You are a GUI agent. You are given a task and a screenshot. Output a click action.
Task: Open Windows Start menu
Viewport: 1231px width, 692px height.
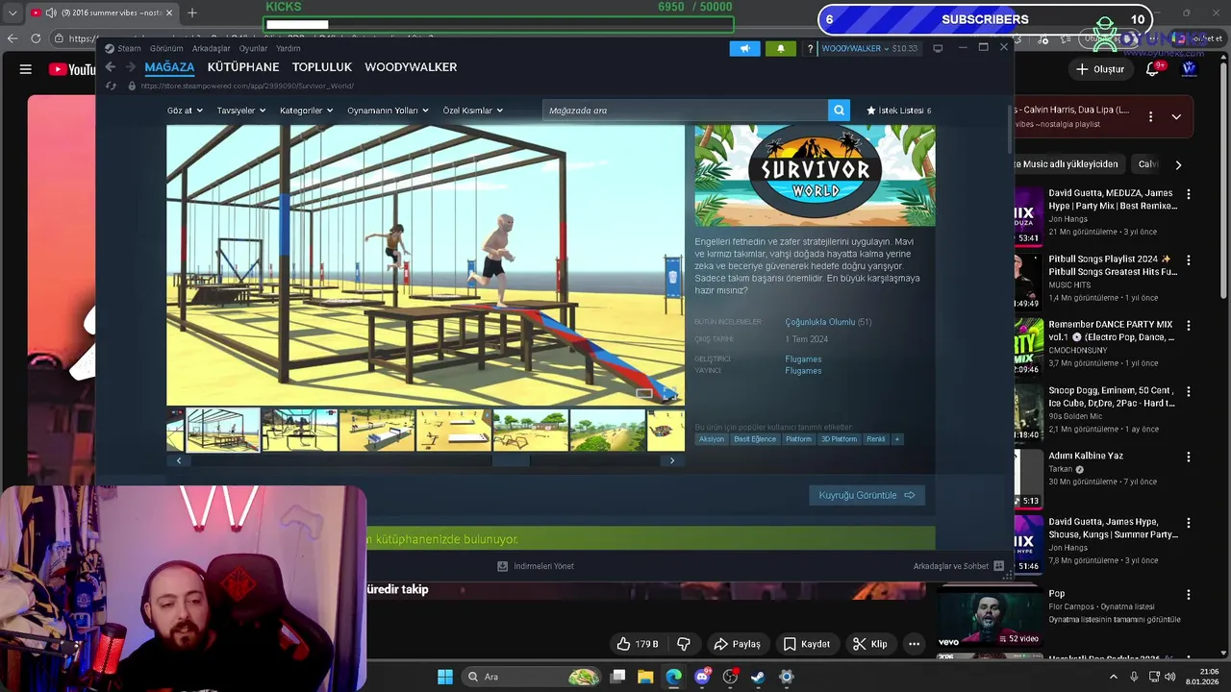[x=445, y=677]
